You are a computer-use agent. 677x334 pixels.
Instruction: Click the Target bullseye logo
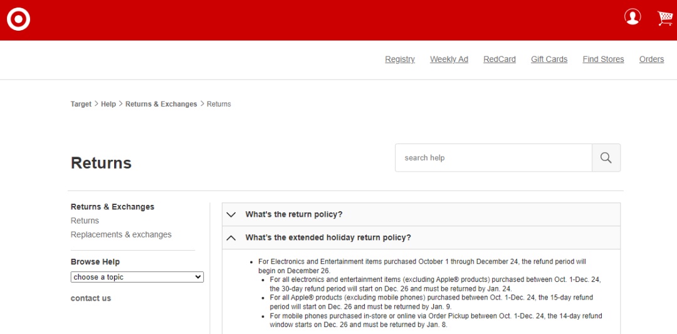click(x=19, y=19)
